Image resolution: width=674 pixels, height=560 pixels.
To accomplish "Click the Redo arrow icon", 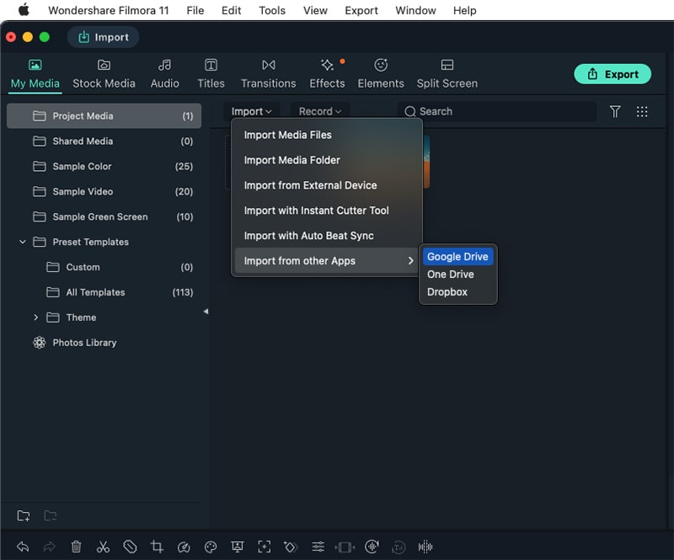I will tap(50, 547).
